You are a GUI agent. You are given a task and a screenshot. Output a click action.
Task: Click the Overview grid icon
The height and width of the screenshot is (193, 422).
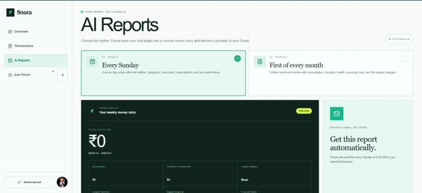(10, 32)
